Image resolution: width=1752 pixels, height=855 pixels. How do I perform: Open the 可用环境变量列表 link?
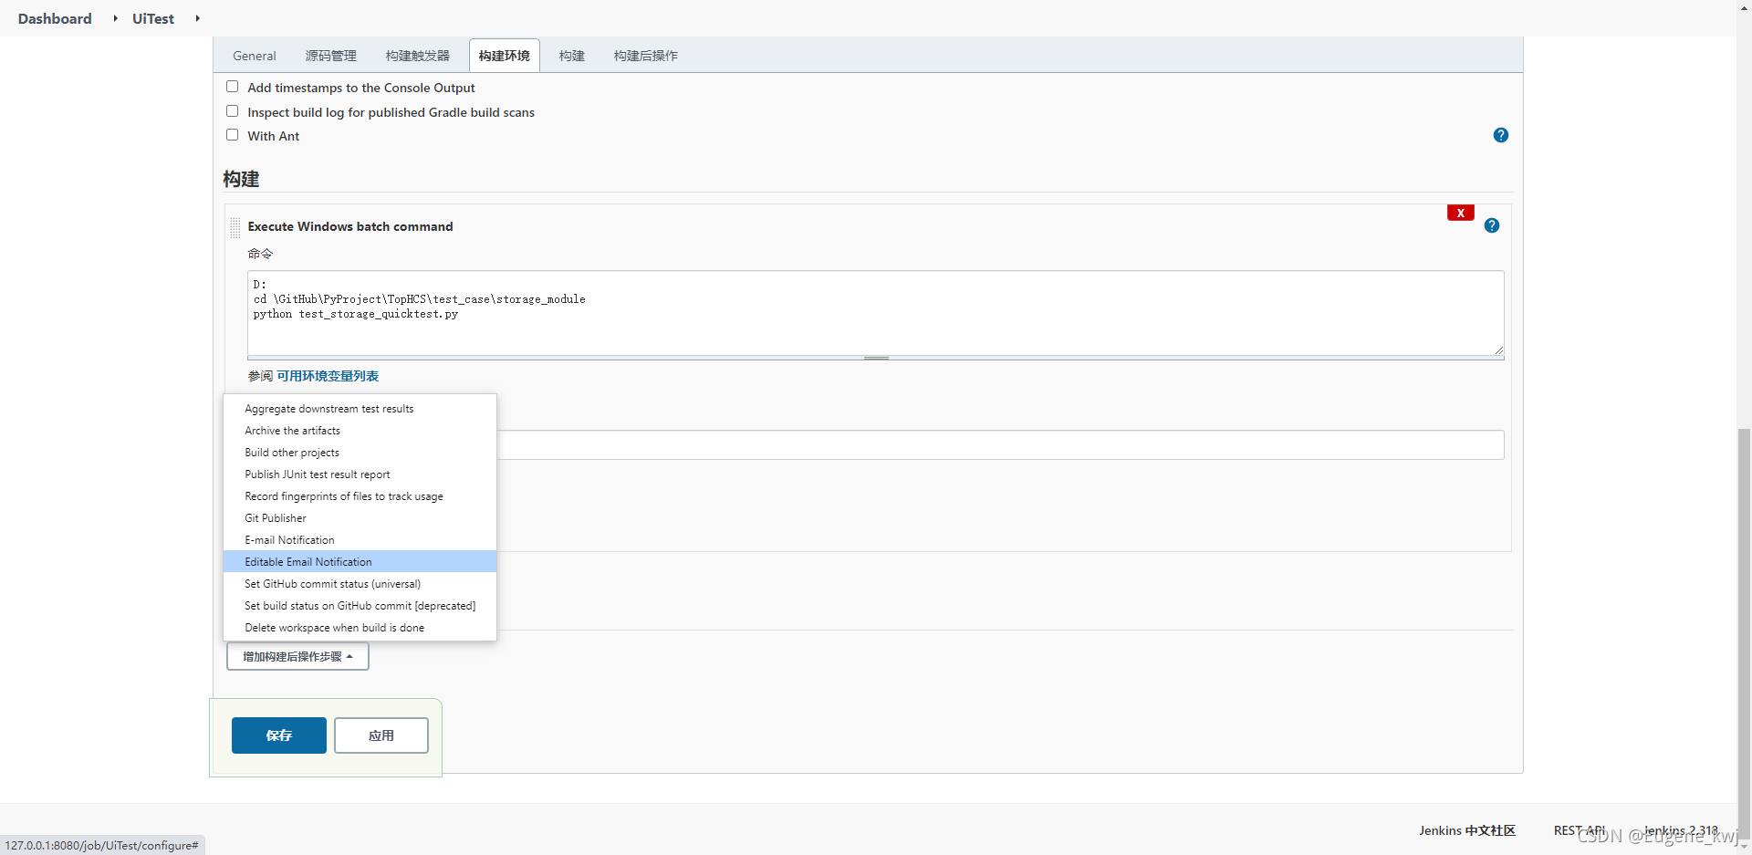328,376
